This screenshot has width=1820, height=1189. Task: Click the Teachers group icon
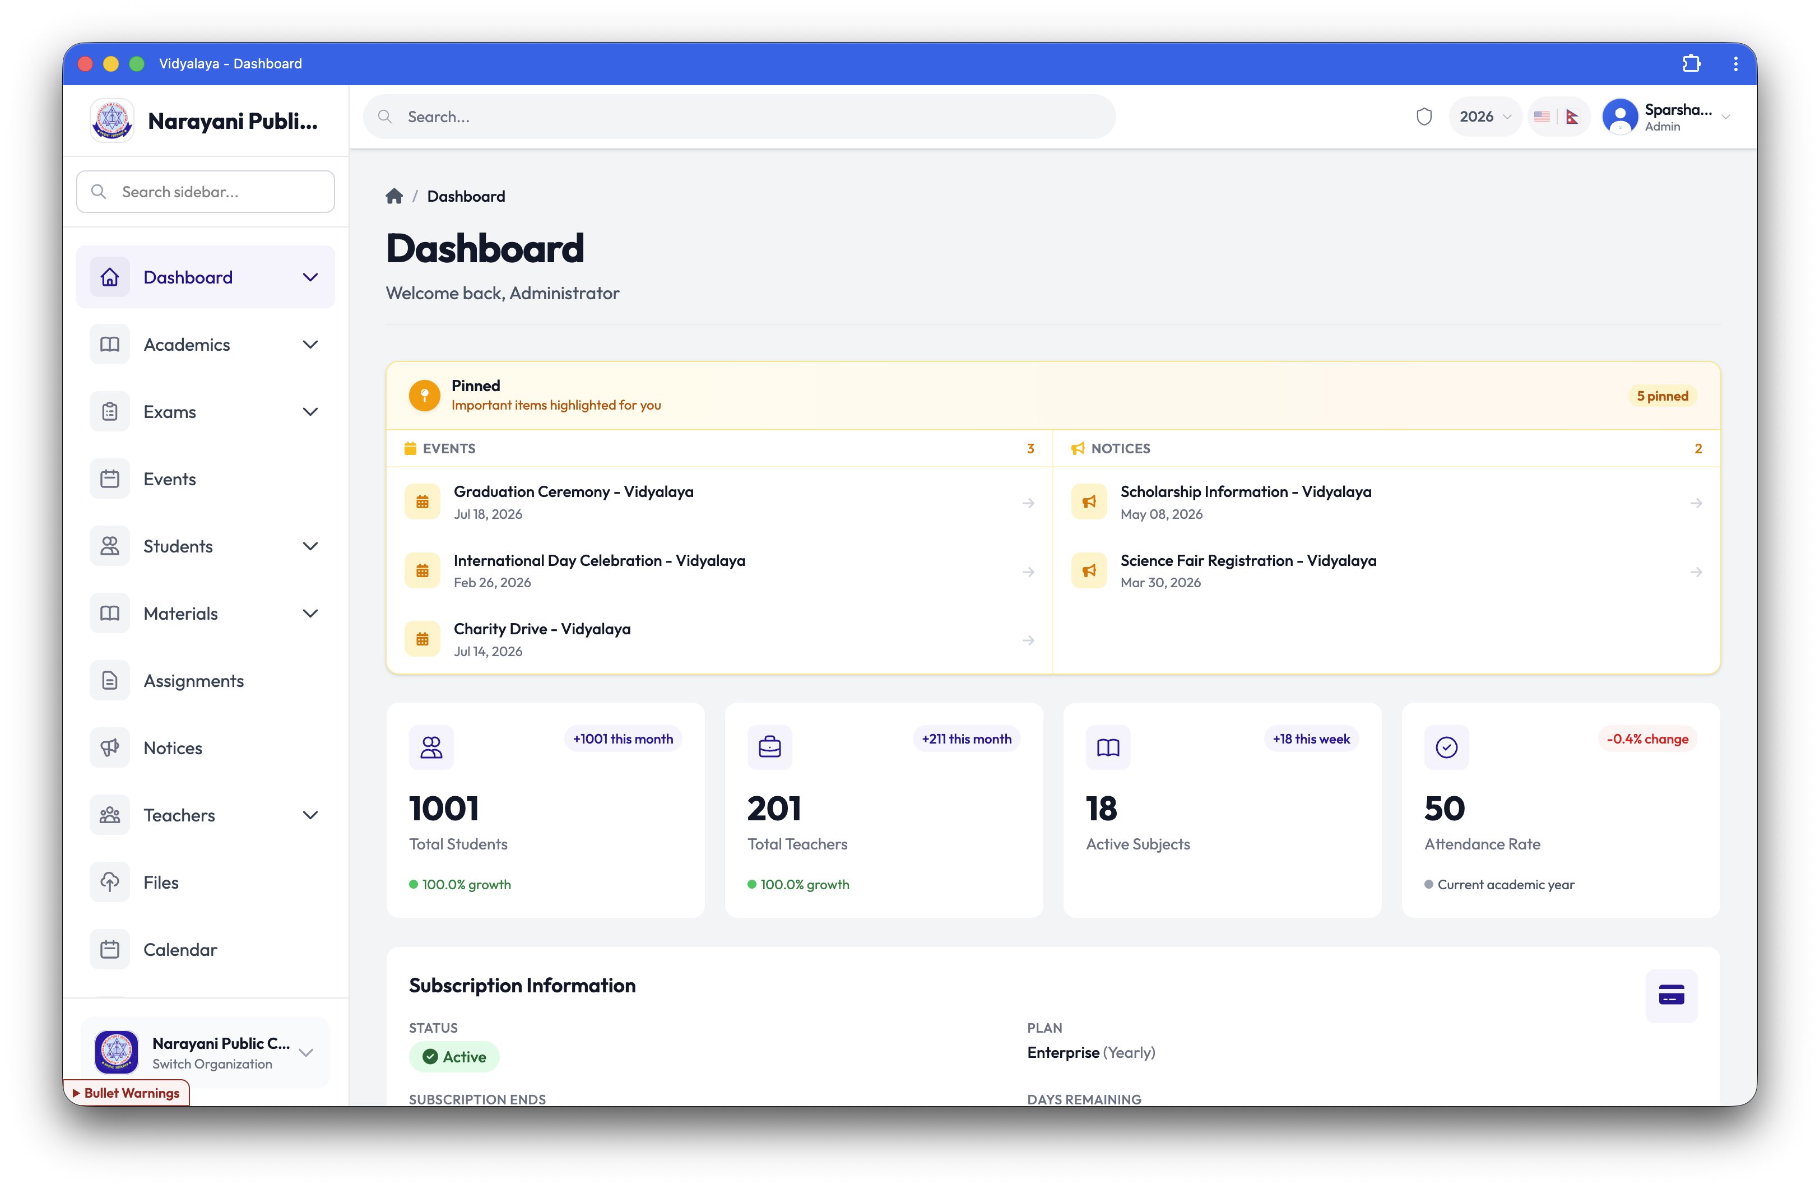[110, 815]
